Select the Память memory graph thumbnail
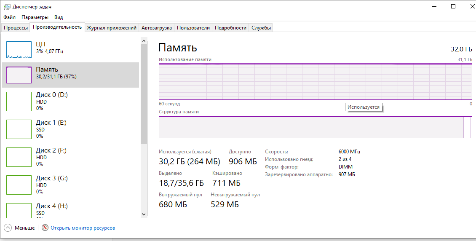 [19, 75]
